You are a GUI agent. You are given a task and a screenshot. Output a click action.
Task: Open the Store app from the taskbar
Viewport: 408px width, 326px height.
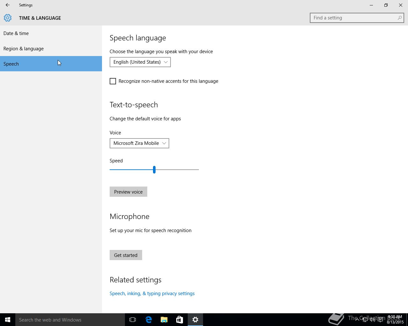click(180, 320)
